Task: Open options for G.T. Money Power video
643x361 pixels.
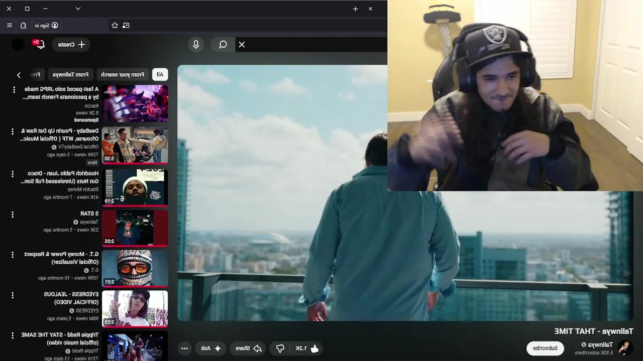Action: [13, 255]
